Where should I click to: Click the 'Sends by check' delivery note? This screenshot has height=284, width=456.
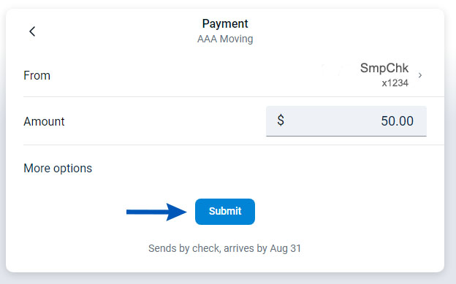184,248
